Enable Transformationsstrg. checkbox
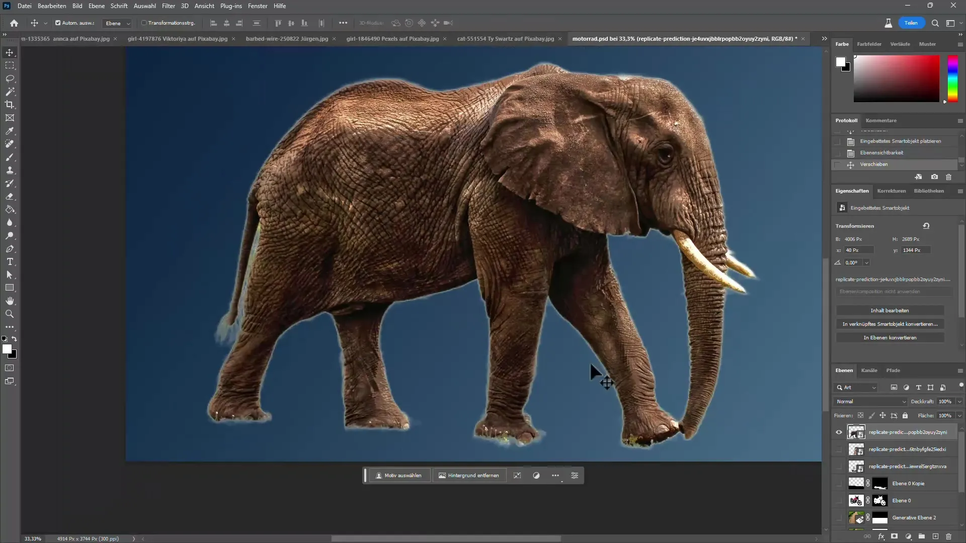The height and width of the screenshot is (543, 966). pyautogui.click(x=144, y=23)
